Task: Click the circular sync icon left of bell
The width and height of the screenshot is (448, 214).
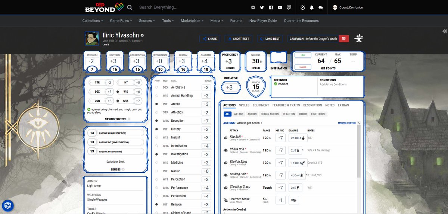Action: click(303, 7)
